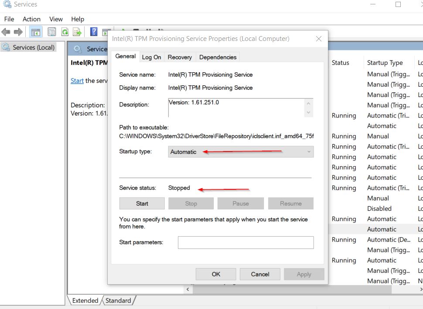Click the Description box scroll-down arrow
This screenshot has width=423, height=309.
(308, 113)
